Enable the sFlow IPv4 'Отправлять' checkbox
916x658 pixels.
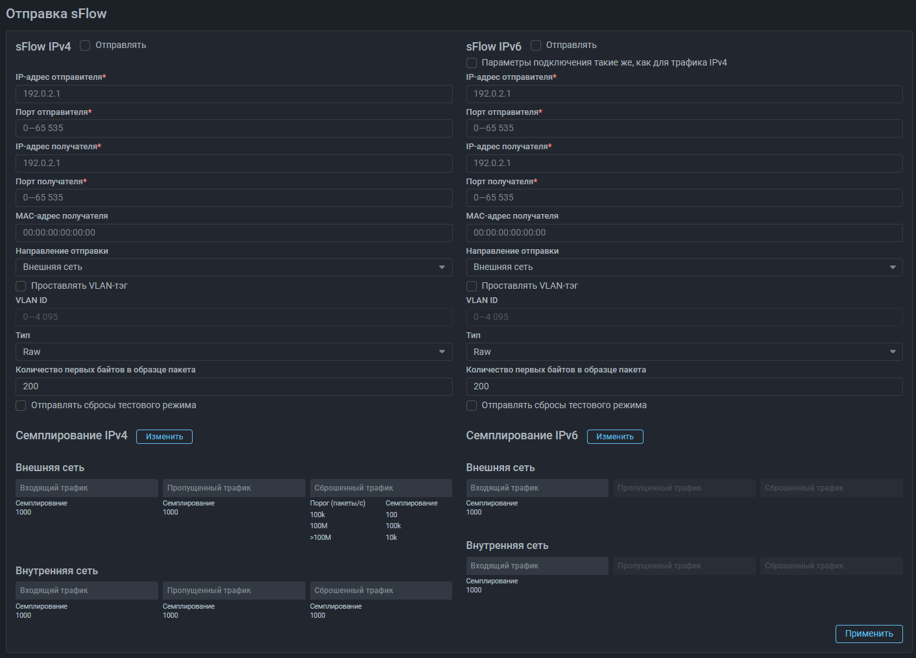85,45
